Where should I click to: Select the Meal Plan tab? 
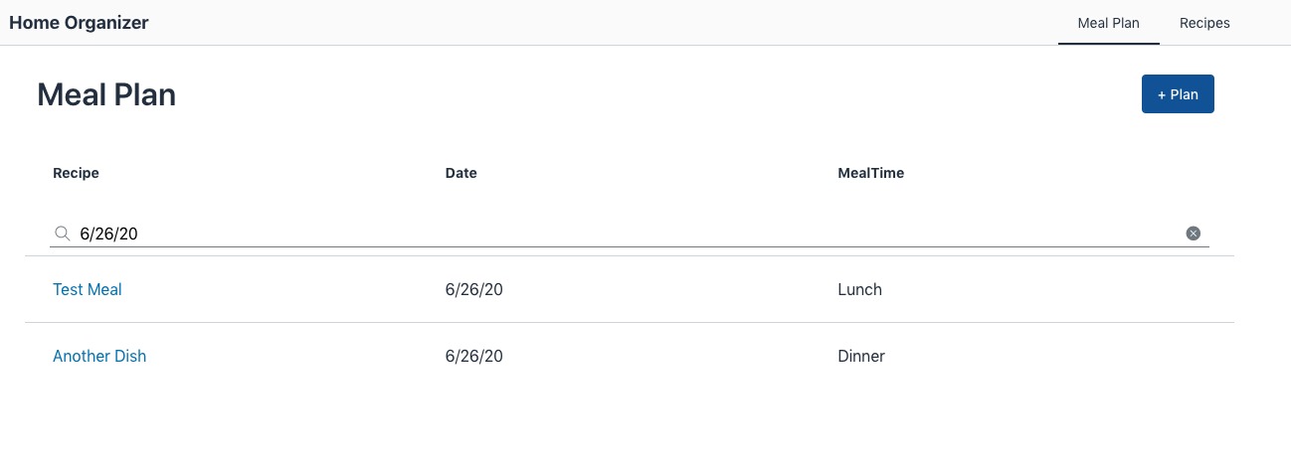1109,23
